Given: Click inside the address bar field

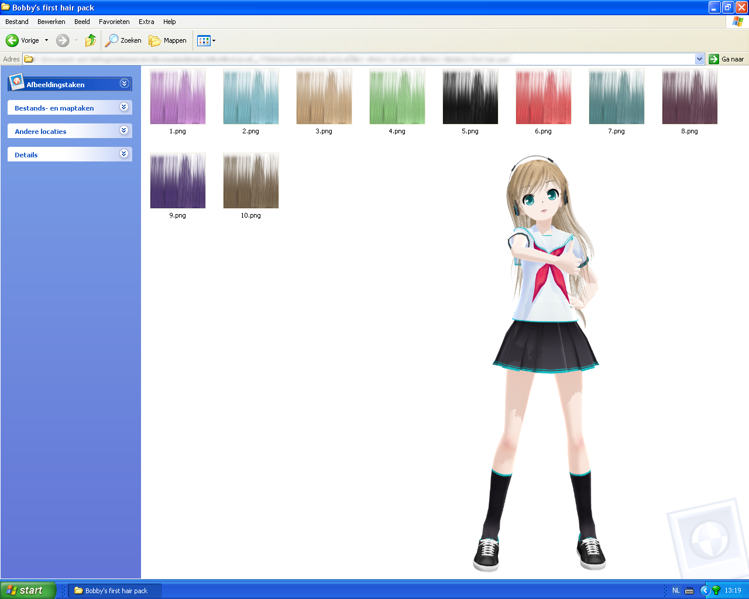Looking at the screenshot, I should pyautogui.click(x=351, y=58).
